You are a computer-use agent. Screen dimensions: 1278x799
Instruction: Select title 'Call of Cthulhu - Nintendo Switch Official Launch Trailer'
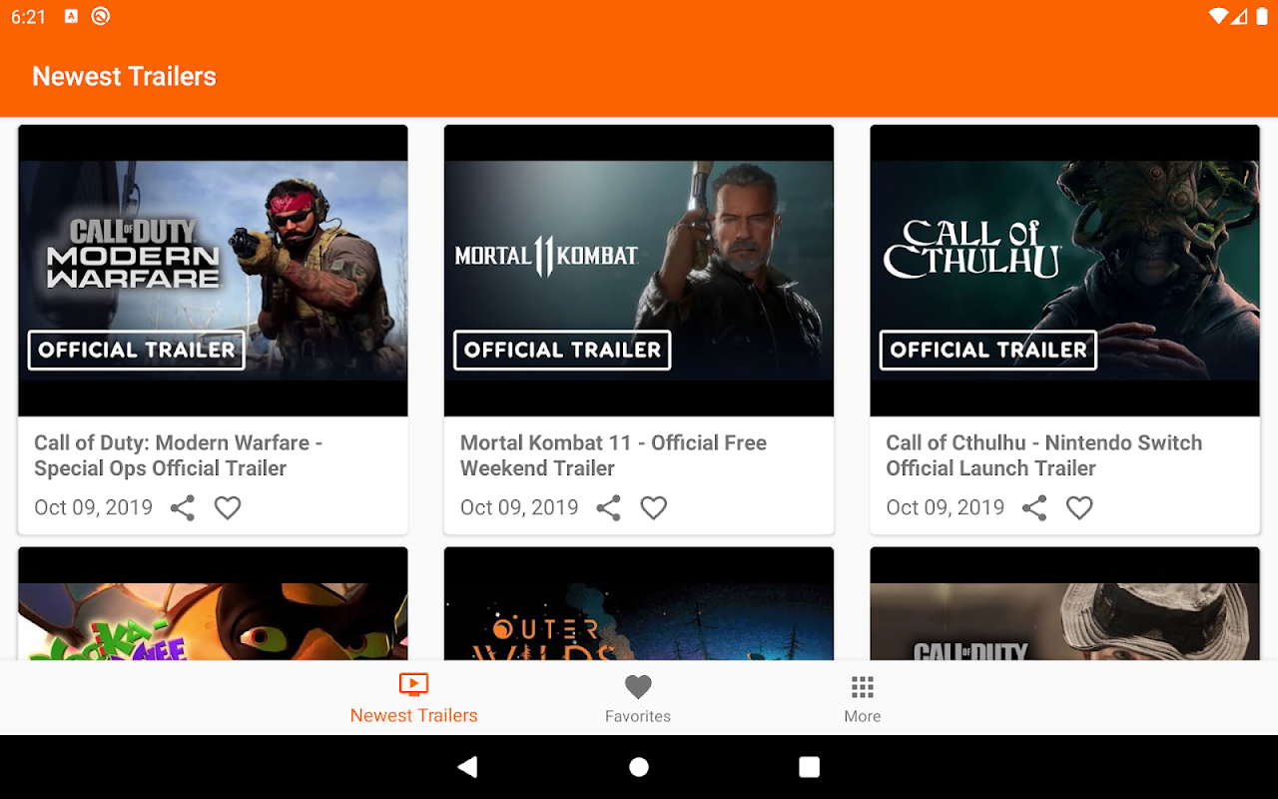(x=1043, y=455)
